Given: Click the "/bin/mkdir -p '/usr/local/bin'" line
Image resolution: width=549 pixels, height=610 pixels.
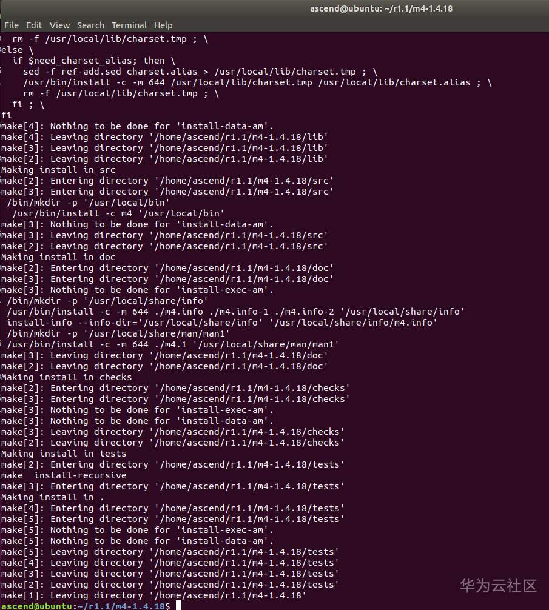Looking at the screenshot, I should [89, 203].
